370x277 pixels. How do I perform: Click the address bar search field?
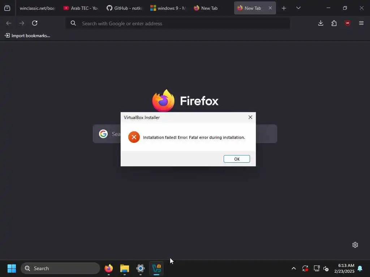pos(178,23)
